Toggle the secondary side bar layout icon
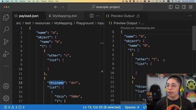 coord(184,7)
